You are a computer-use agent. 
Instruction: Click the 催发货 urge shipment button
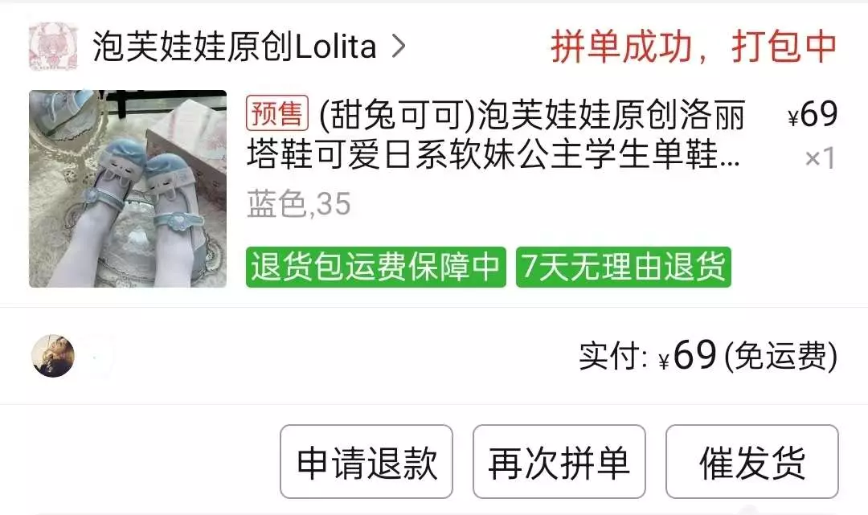coord(751,461)
